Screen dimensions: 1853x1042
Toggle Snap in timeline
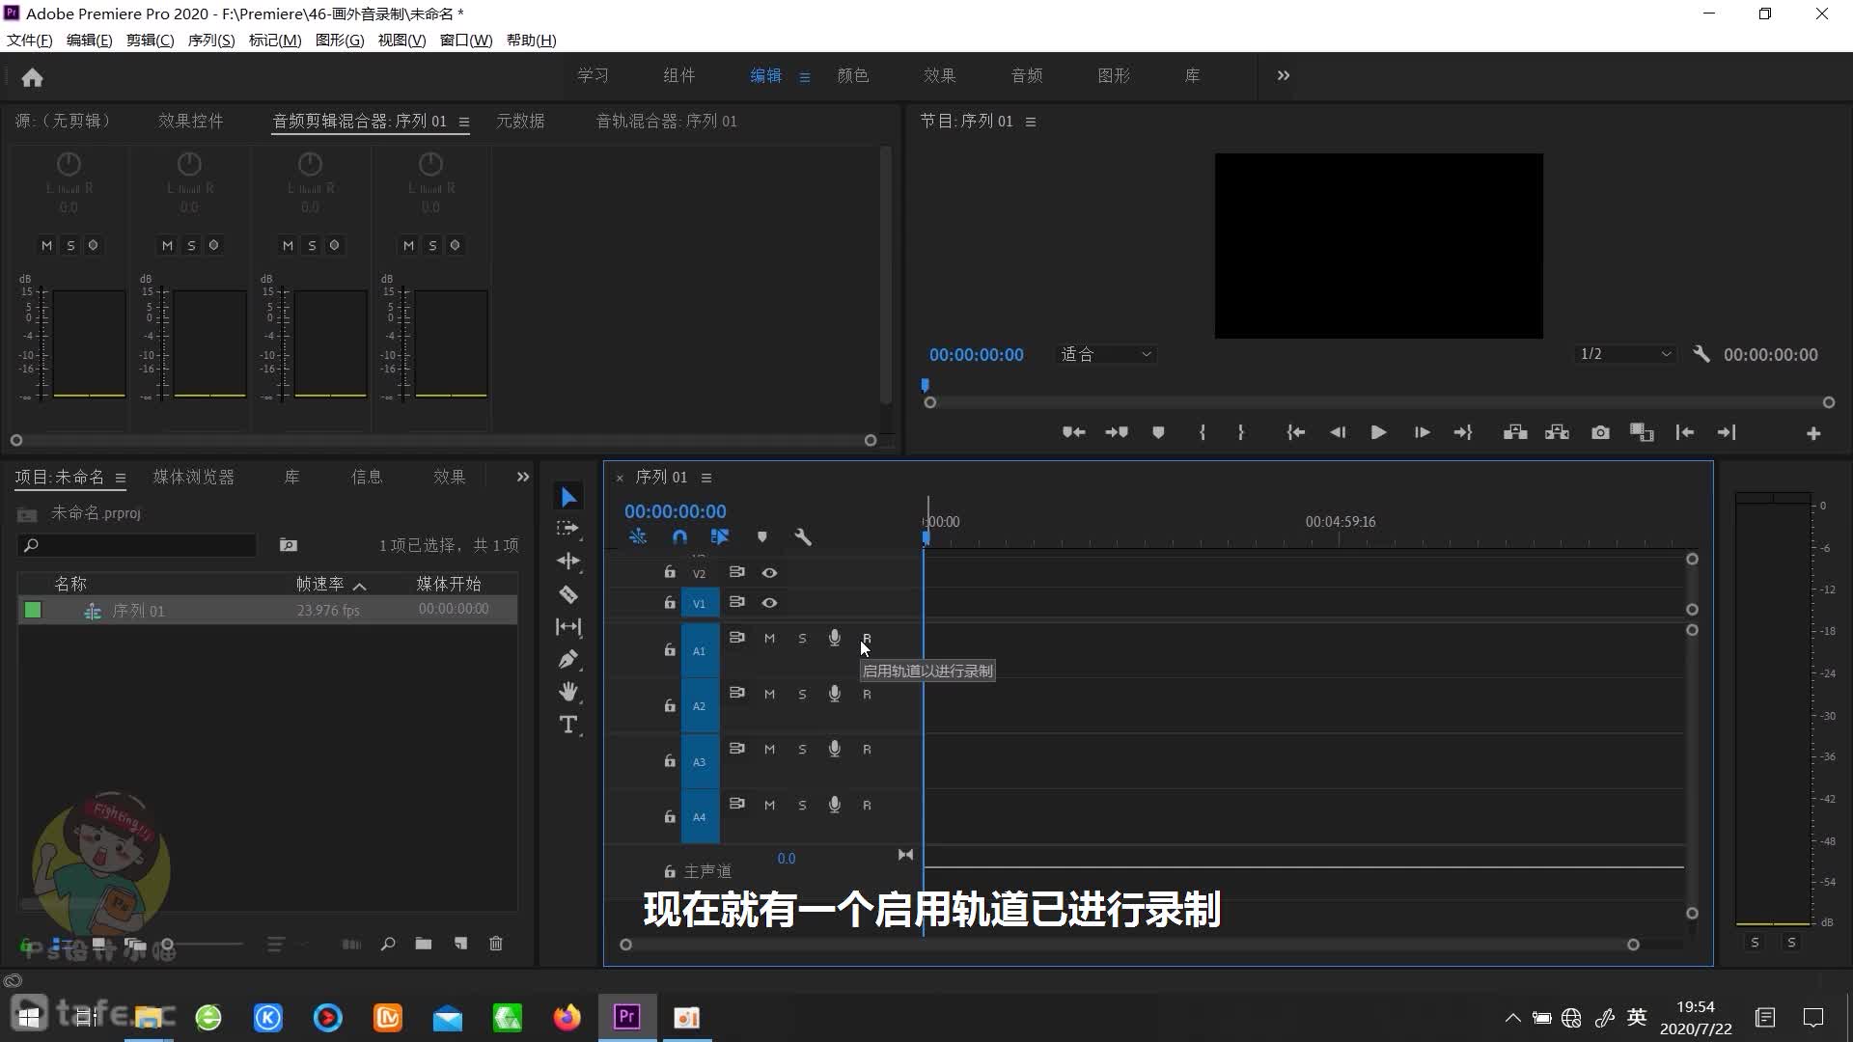tap(679, 537)
